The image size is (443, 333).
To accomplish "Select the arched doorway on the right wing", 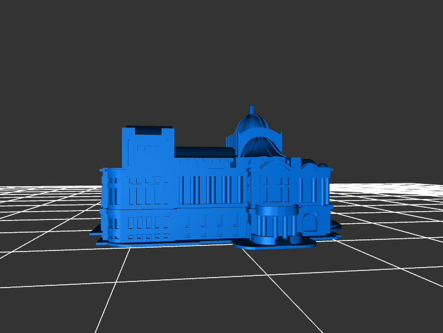I will coord(310,224).
